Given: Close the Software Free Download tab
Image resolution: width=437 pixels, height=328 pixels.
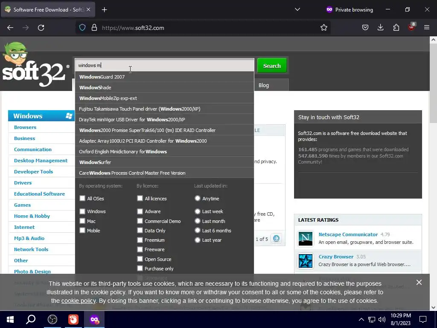Looking at the screenshot, I should click(88, 9).
